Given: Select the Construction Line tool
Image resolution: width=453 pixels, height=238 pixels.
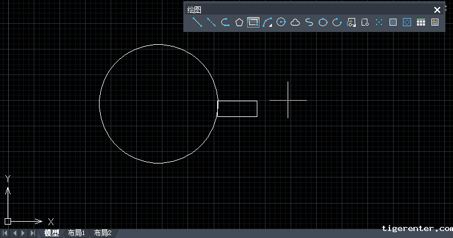Looking at the screenshot, I should (x=211, y=23).
